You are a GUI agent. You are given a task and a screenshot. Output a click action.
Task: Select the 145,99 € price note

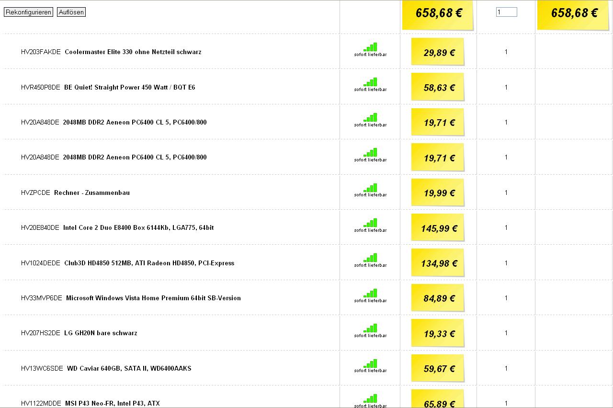tap(438, 228)
